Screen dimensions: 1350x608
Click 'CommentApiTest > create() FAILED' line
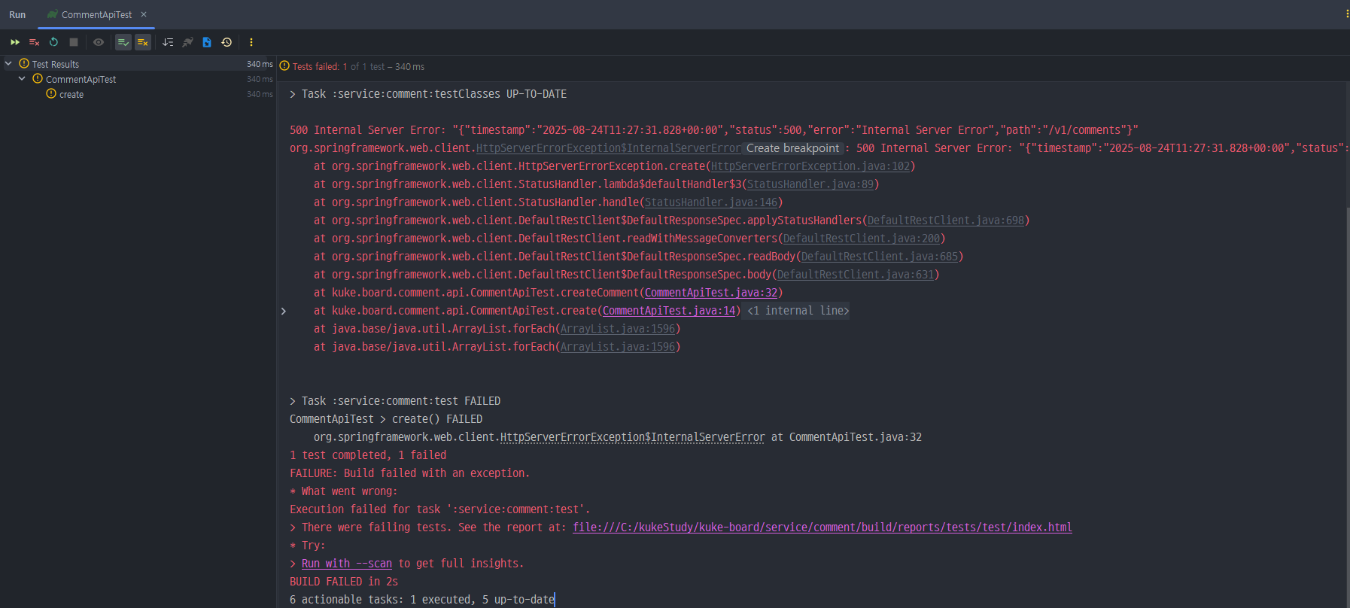click(386, 419)
